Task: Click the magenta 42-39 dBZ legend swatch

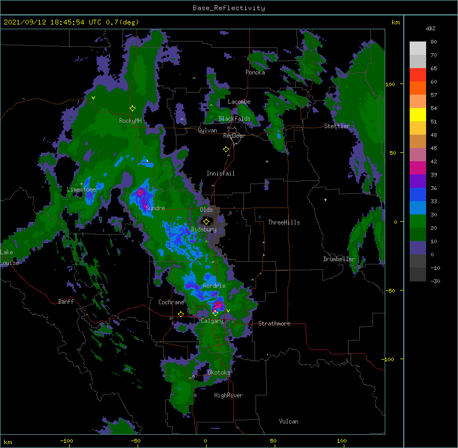Action: (x=418, y=168)
